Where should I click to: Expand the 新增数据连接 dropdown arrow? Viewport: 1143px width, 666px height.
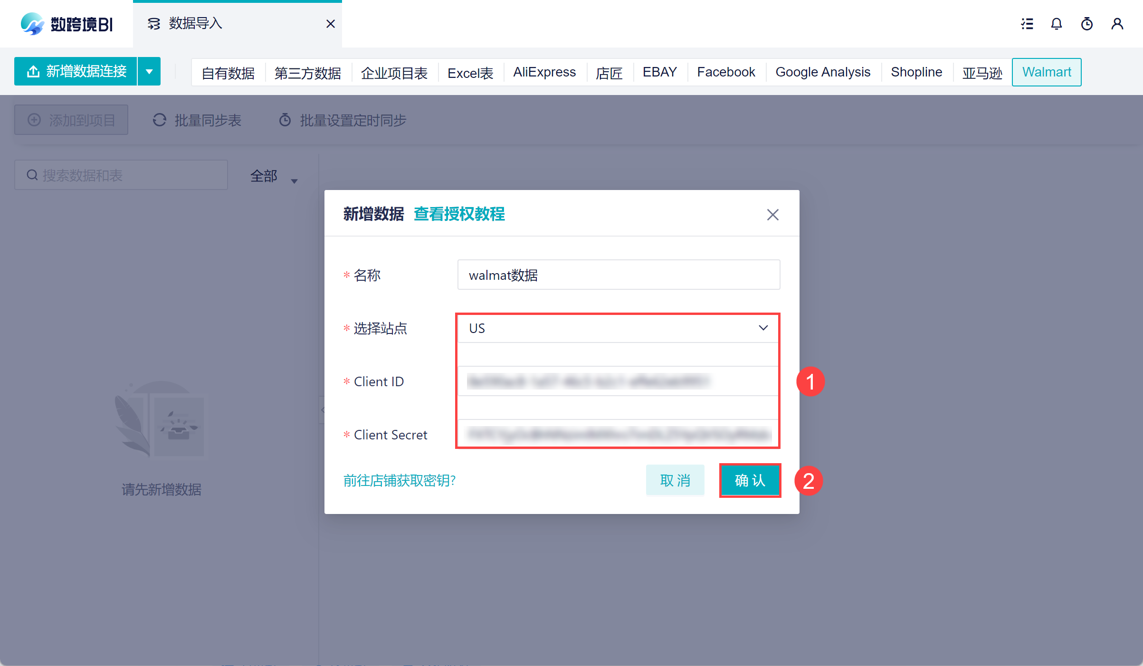click(x=149, y=72)
